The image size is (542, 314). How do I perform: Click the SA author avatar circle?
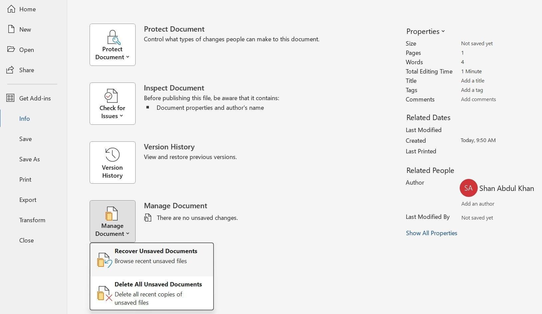pyautogui.click(x=468, y=188)
